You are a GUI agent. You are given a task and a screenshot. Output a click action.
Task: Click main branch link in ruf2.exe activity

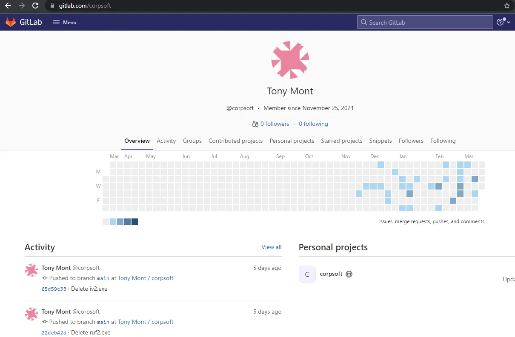103,322
